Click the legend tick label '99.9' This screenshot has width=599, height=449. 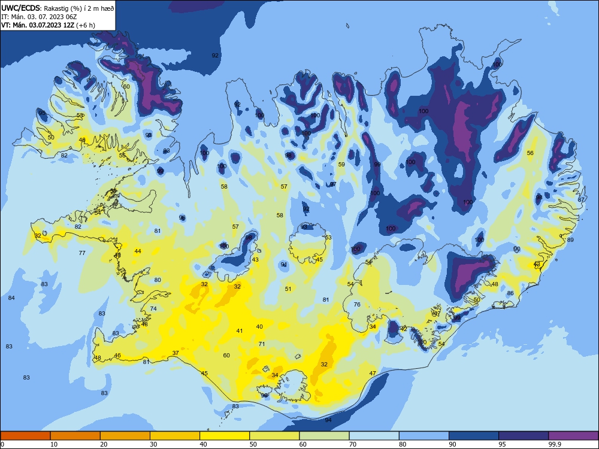point(554,444)
